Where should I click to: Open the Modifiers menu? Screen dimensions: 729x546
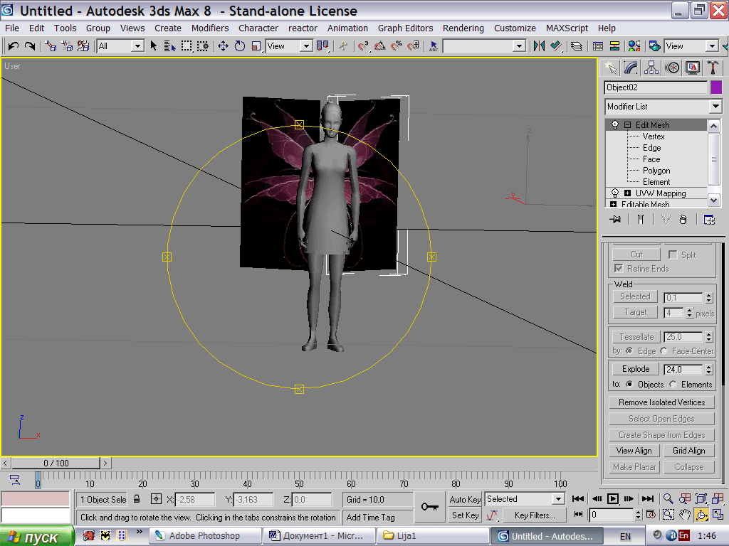coord(210,28)
